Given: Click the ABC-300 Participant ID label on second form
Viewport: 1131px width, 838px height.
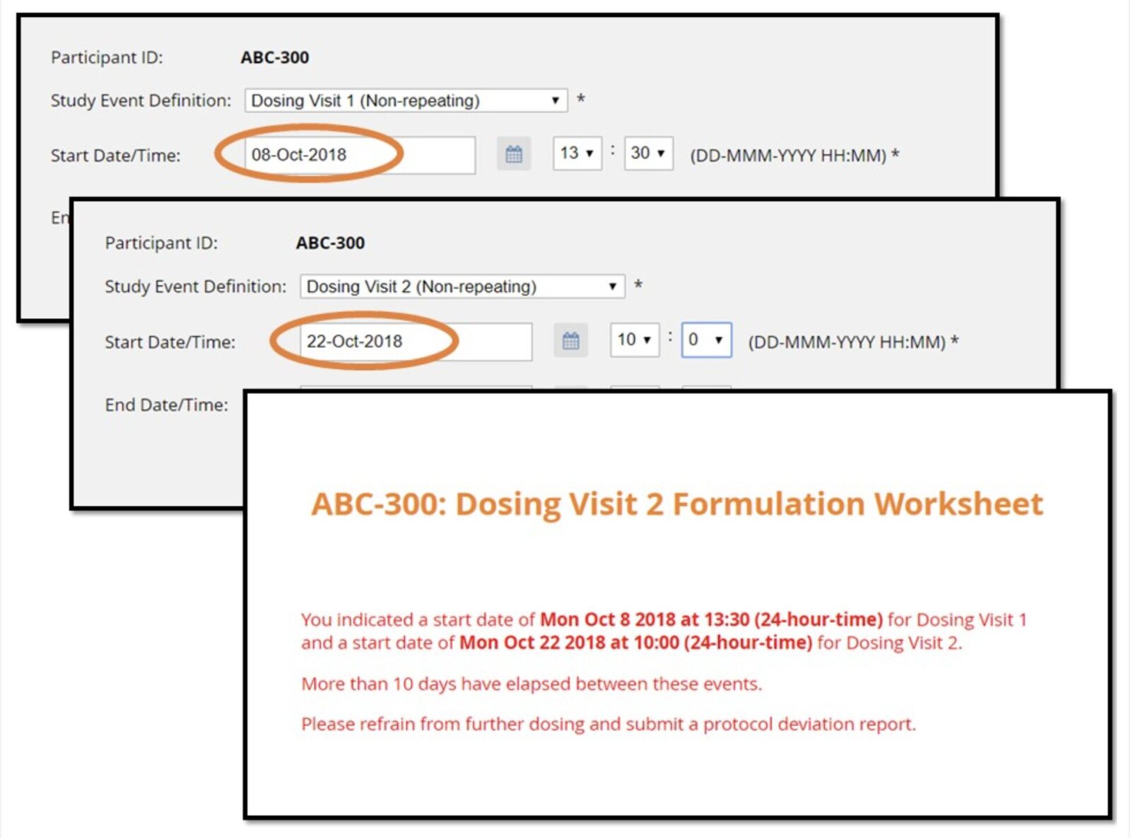Looking at the screenshot, I should pos(331,243).
